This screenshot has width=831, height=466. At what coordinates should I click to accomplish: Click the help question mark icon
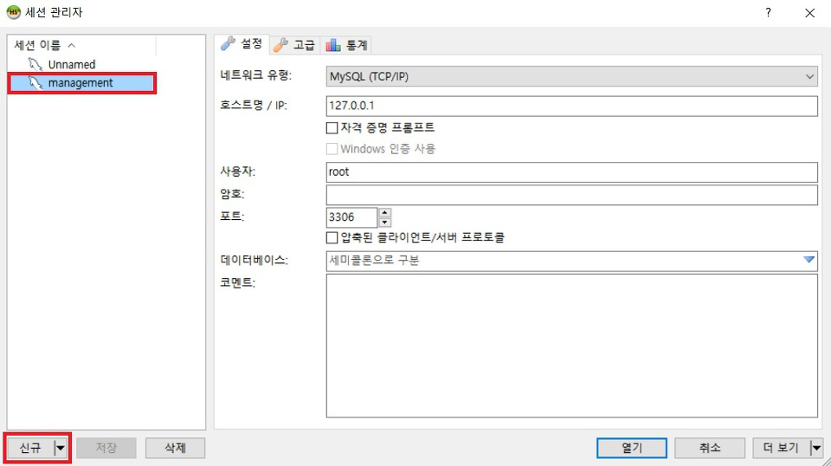(767, 13)
